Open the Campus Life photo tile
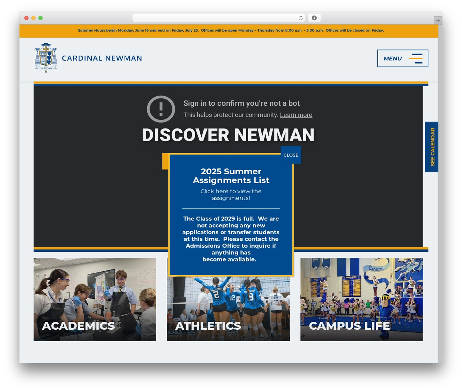462x391 pixels. tap(362, 299)
